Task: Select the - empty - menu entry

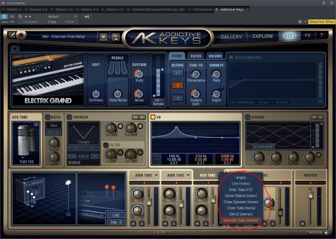Action: (x=241, y=178)
